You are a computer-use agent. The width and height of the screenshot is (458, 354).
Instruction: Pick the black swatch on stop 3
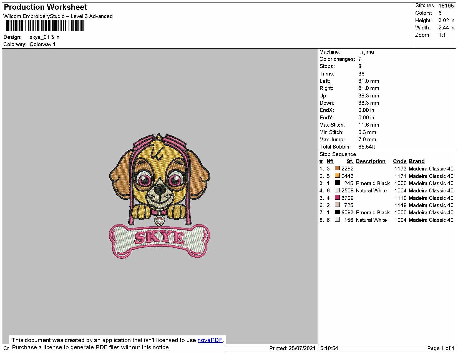click(x=337, y=183)
